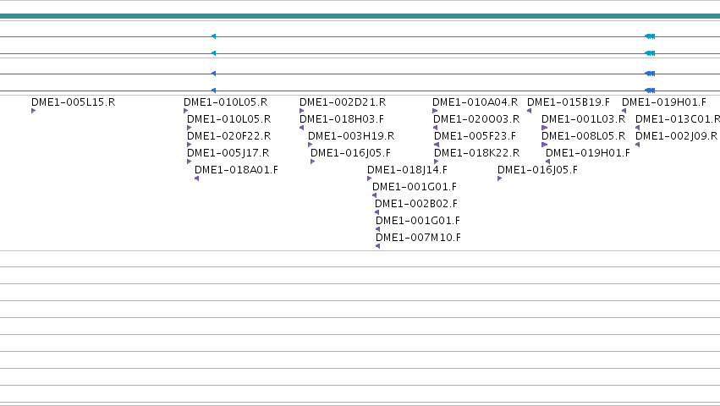Click the arrow marker under DME1-010A04.R
The width and height of the screenshot is (720, 406).
click(x=434, y=111)
